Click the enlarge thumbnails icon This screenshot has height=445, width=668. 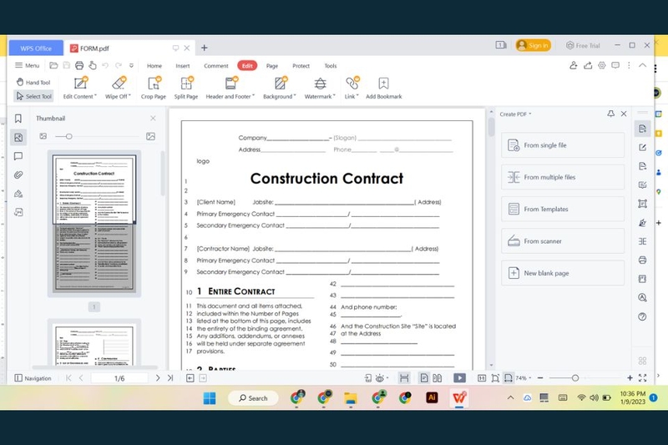click(150, 136)
